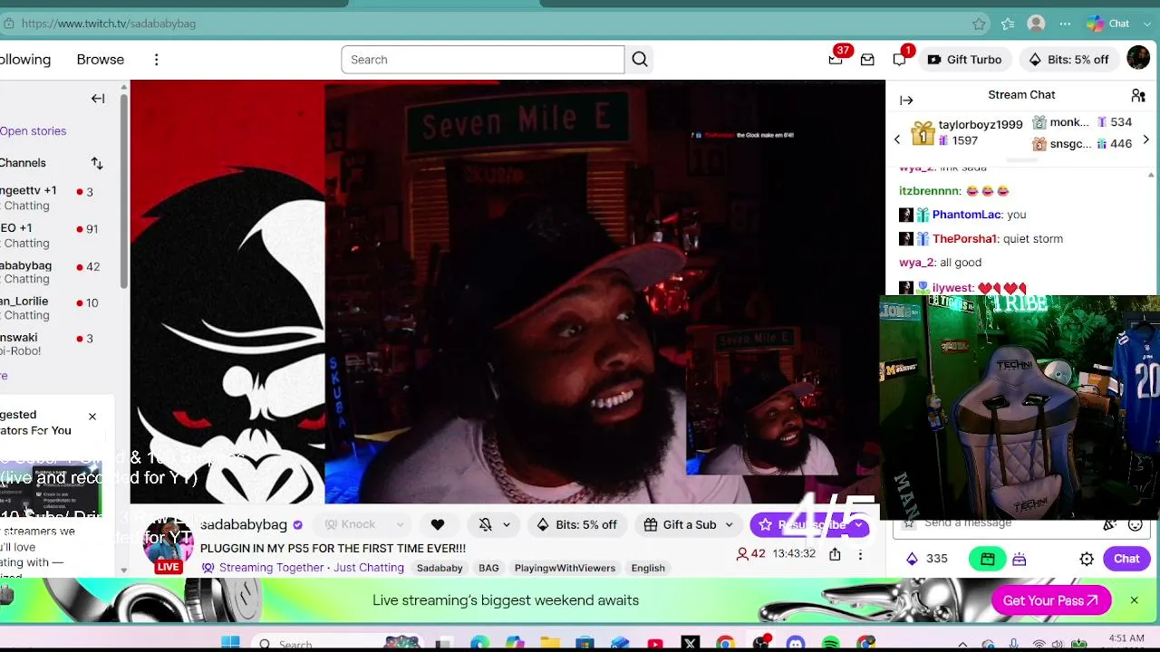Click Bits: 5% off below the stream
1160x652 pixels.
pyautogui.click(x=577, y=524)
